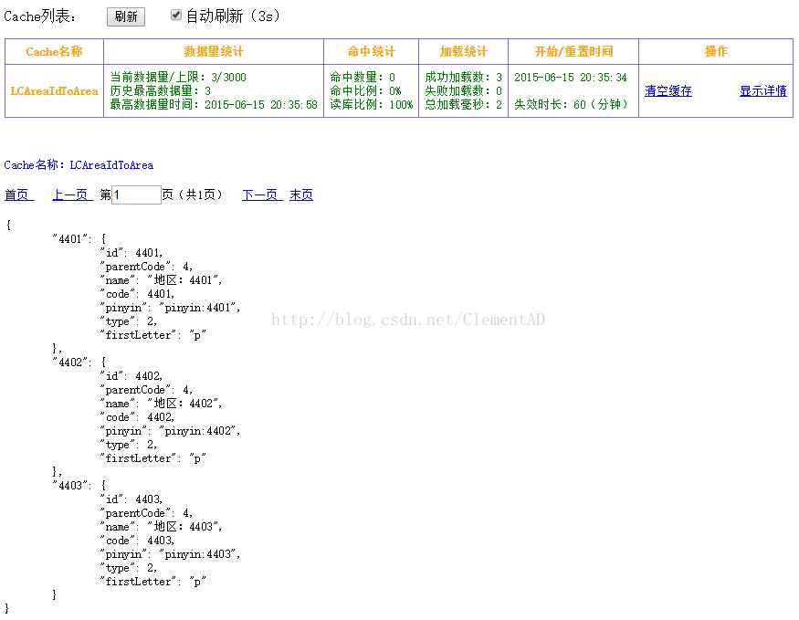Select the 最高数据量时间 2015-06-15 20:35:58 text
Screen dimensions: 799x620
point(214,104)
